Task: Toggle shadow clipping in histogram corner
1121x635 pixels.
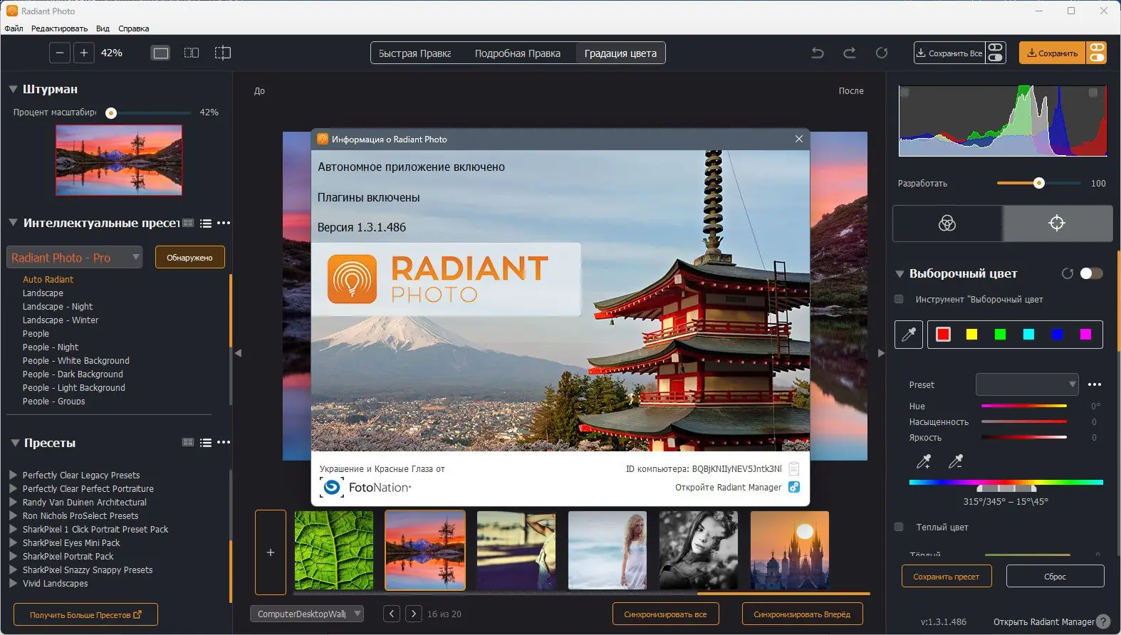Action: click(904, 93)
